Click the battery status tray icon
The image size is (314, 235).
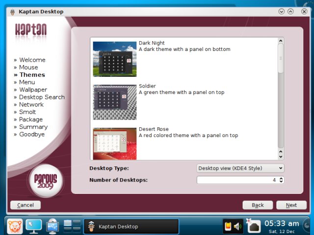(228, 226)
